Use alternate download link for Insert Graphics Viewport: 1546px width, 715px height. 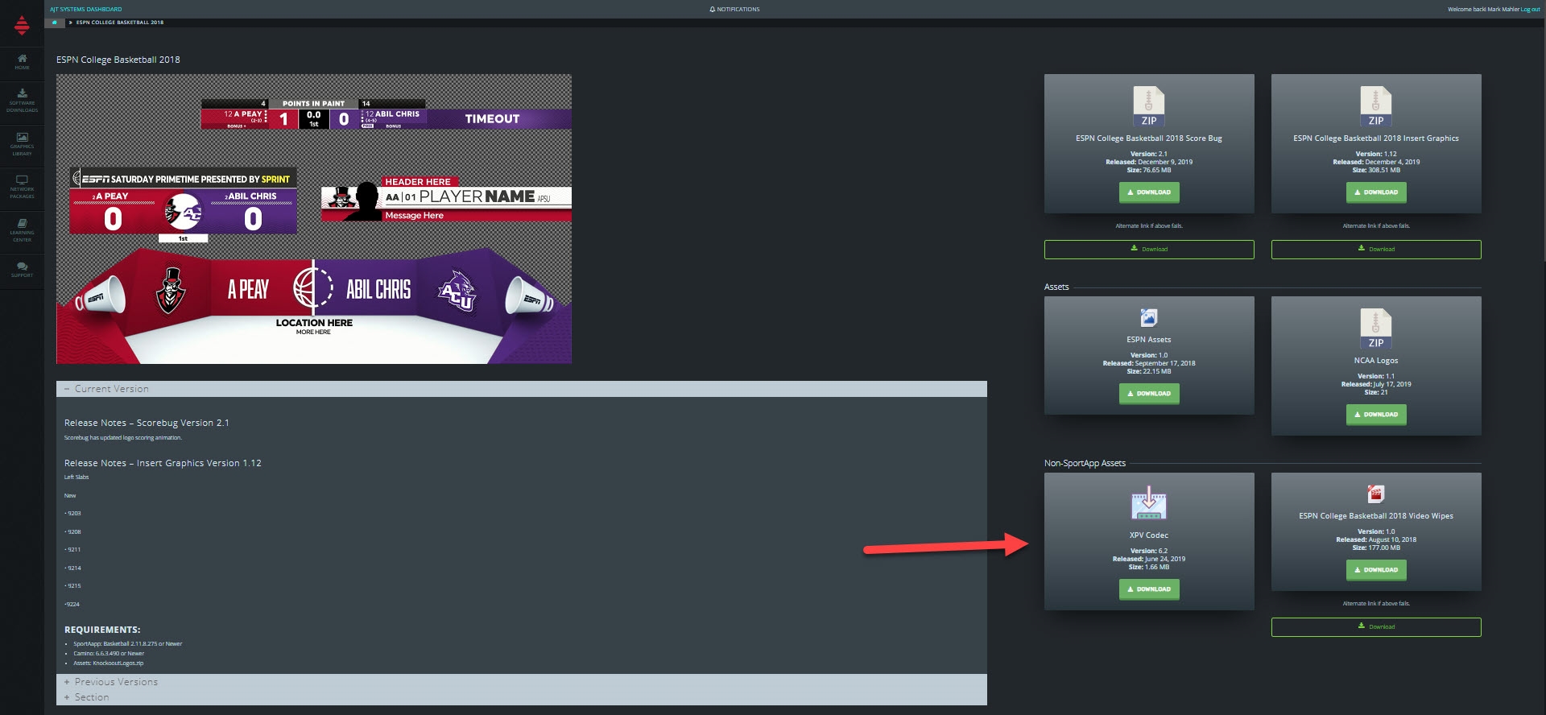click(1375, 250)
